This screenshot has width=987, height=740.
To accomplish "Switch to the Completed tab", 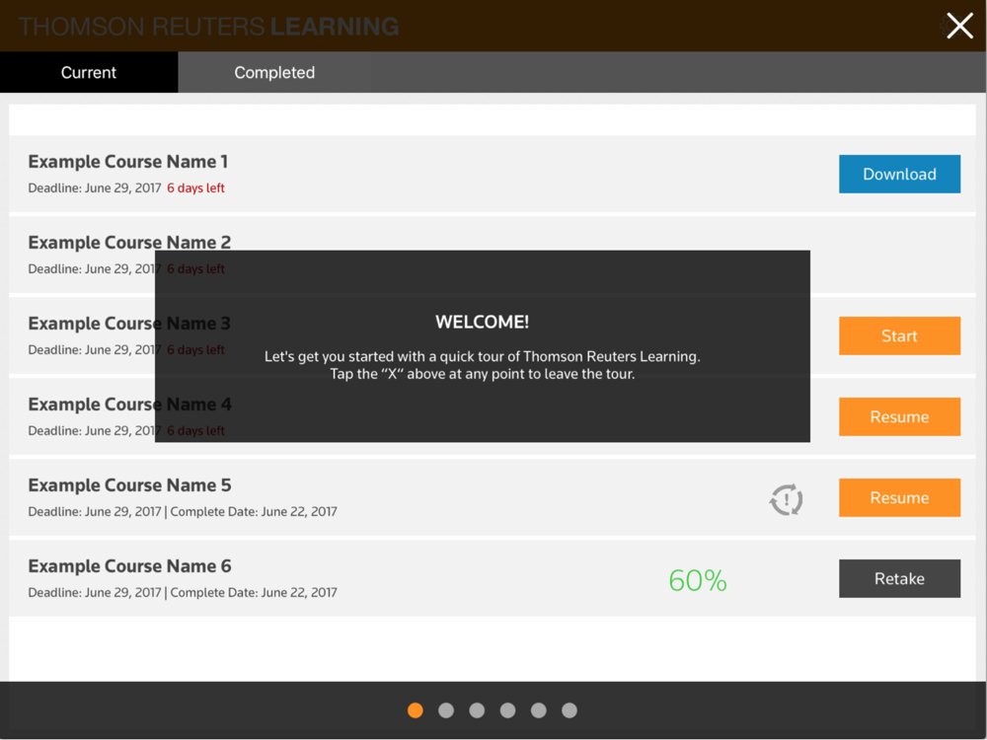I will 274,72.
